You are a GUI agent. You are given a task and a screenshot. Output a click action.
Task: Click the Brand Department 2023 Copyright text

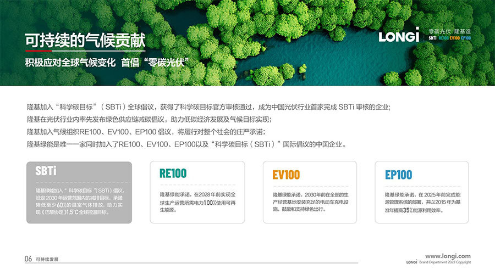point(445,262)
